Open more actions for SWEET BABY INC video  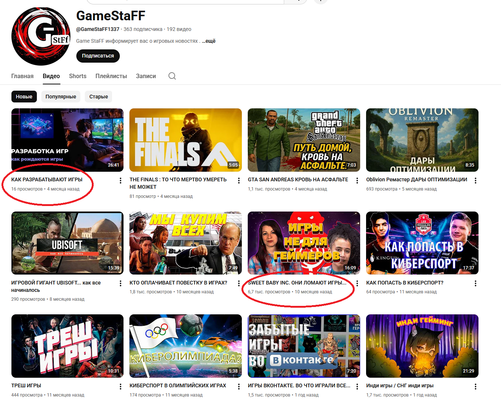point(357,283)
